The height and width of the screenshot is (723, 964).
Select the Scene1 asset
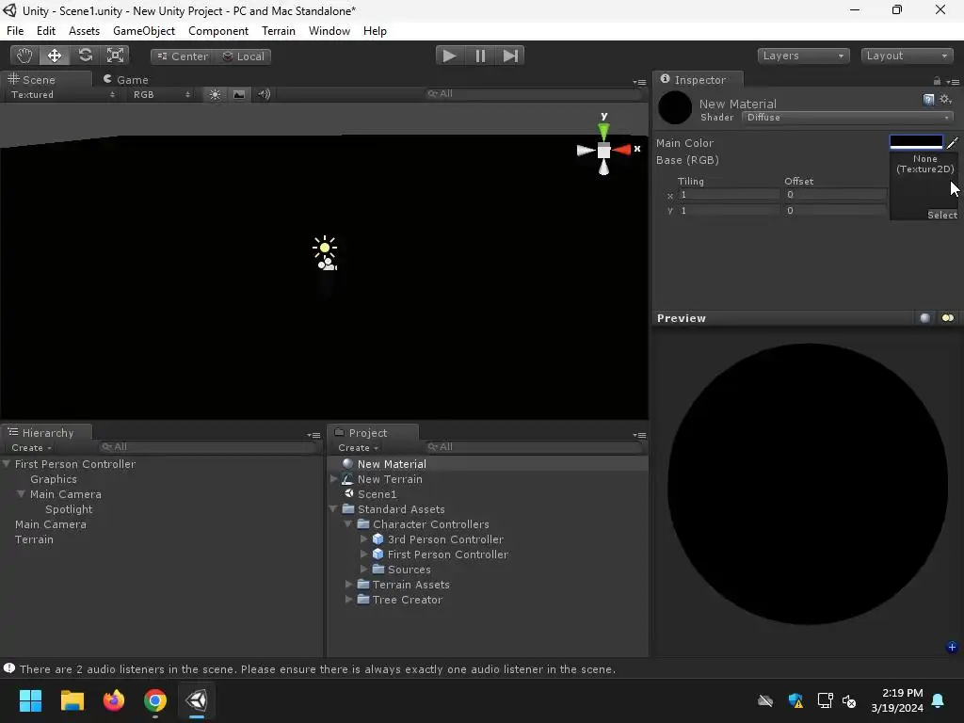tap(377, 494)
